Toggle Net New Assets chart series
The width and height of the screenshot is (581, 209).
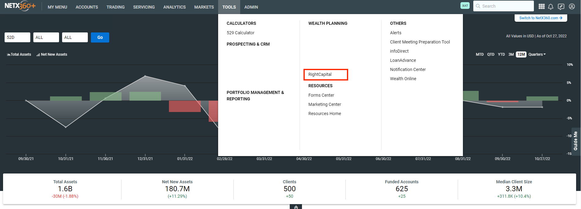click(52, 54)
